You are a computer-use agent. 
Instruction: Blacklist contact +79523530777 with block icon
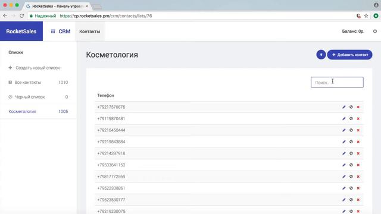(351, 200)
